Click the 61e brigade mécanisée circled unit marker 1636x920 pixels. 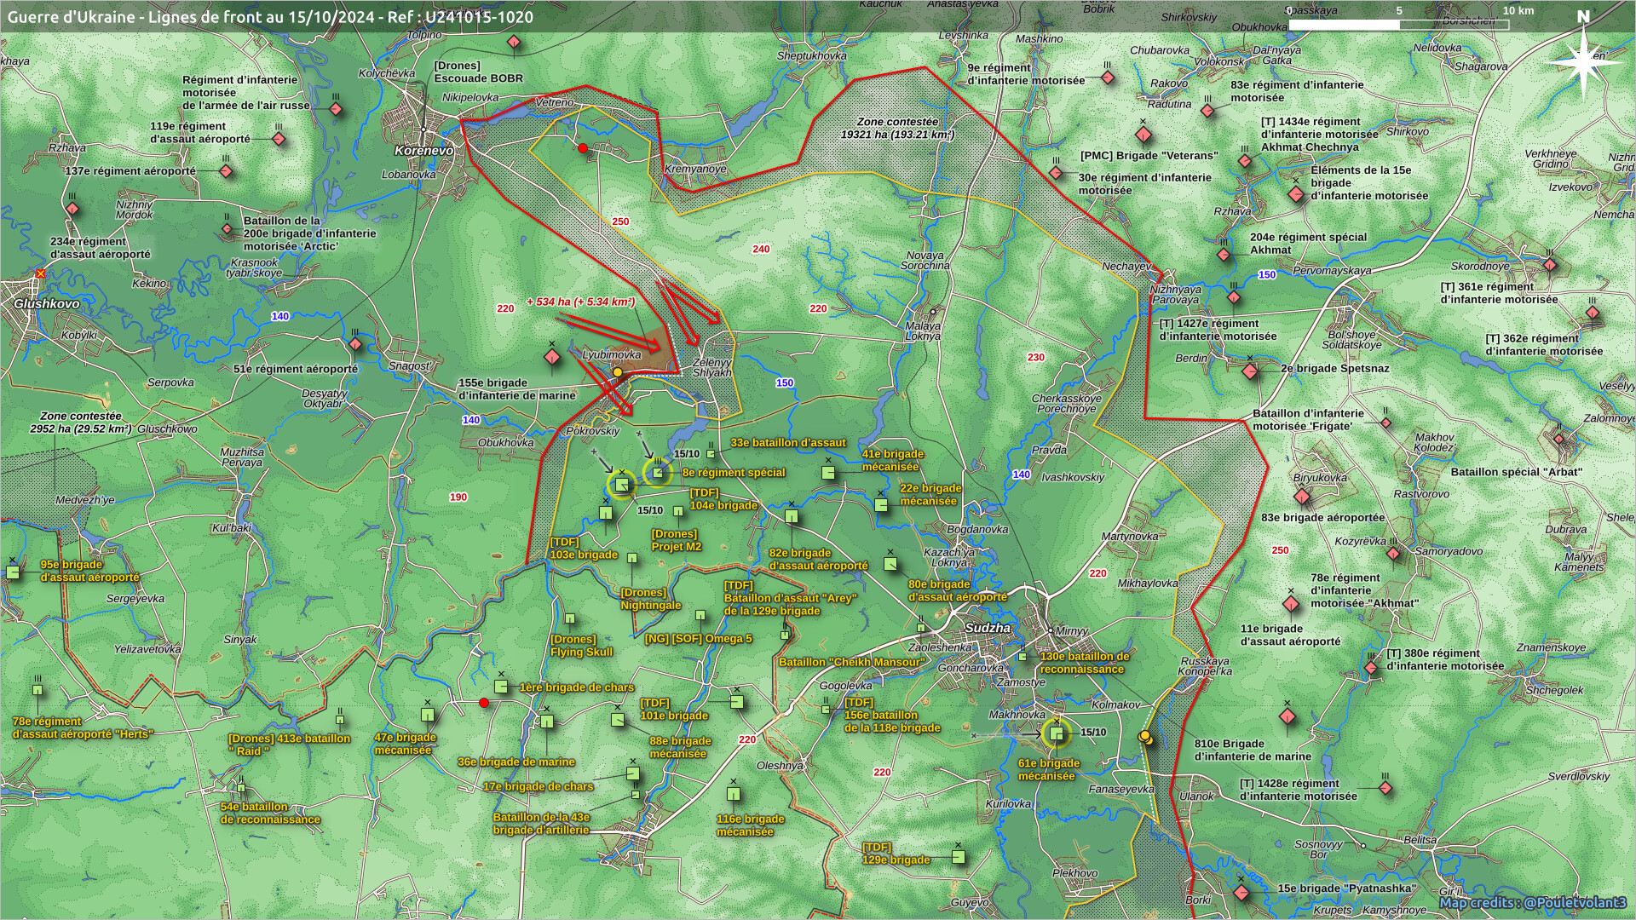(1057, 733)
